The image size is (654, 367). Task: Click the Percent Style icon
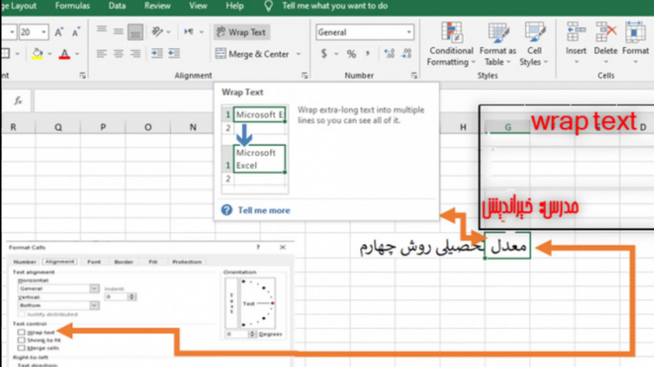(352, 54)
